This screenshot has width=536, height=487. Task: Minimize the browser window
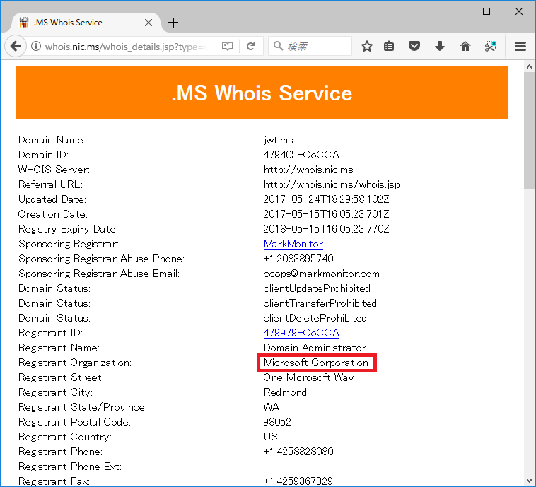click(x=454, y=11)
